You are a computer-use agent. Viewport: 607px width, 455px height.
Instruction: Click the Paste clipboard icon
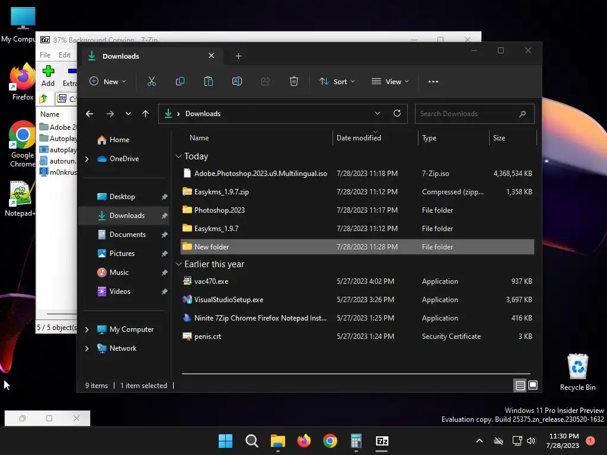click(x=208, y=82)
